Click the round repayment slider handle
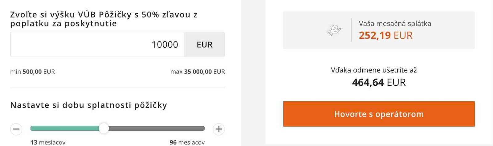The width and height of the screenshot is (493, 146). coord(104,128)
